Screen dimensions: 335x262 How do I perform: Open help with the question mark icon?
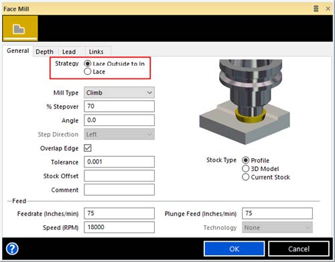(12, 249)
